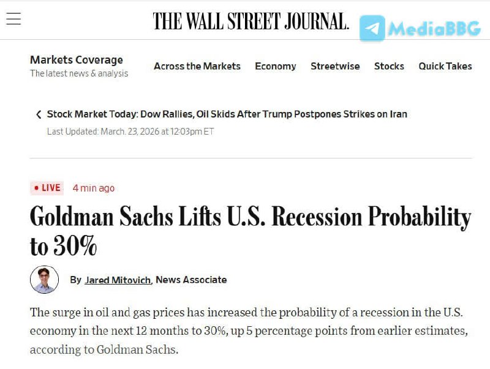Click "The latest news & analysis" subtitle
The height and width of the screenshot is (369, 490).
[x=79, y=73]
